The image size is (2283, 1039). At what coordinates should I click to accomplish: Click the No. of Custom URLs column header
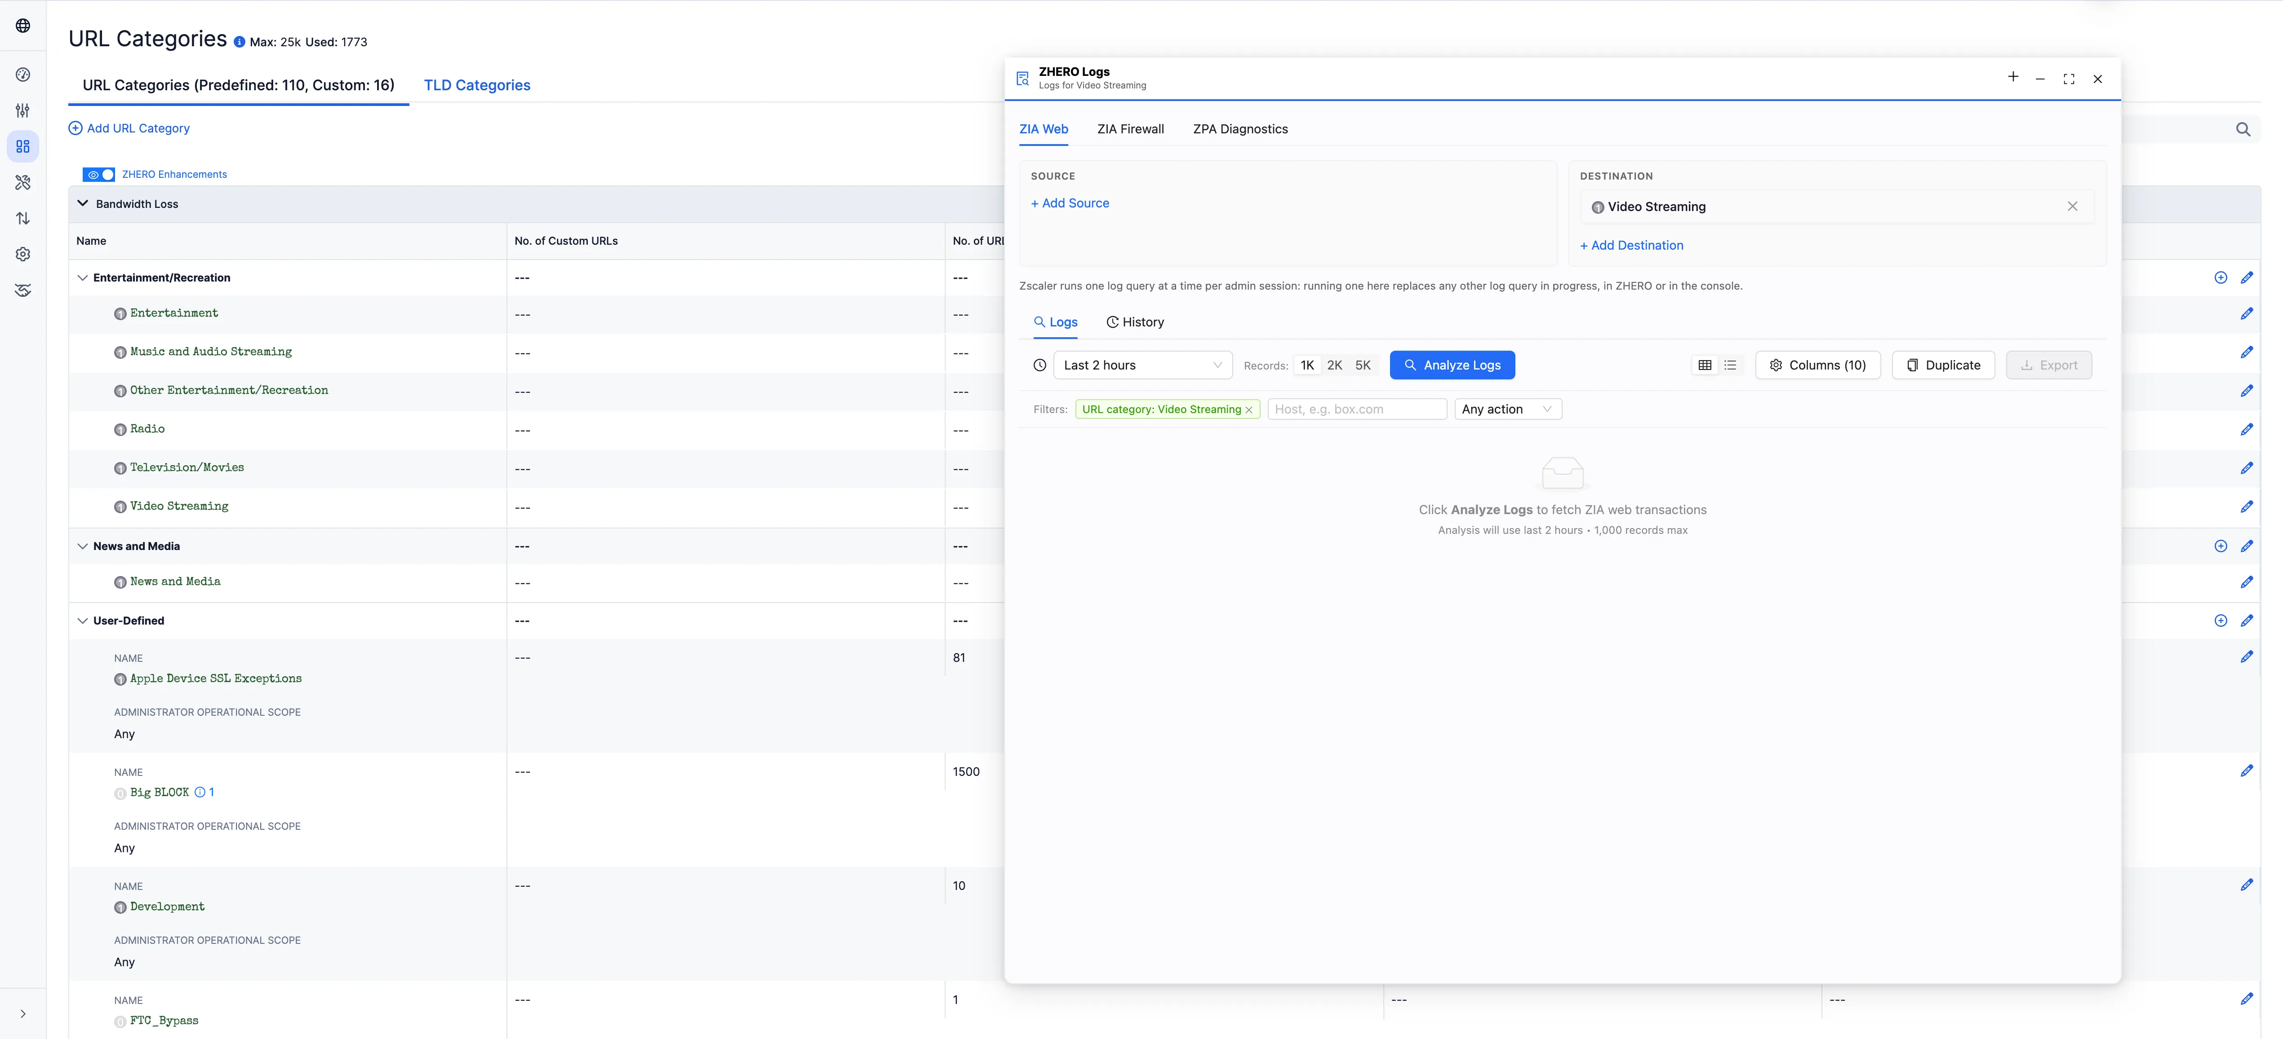(566, 241)
